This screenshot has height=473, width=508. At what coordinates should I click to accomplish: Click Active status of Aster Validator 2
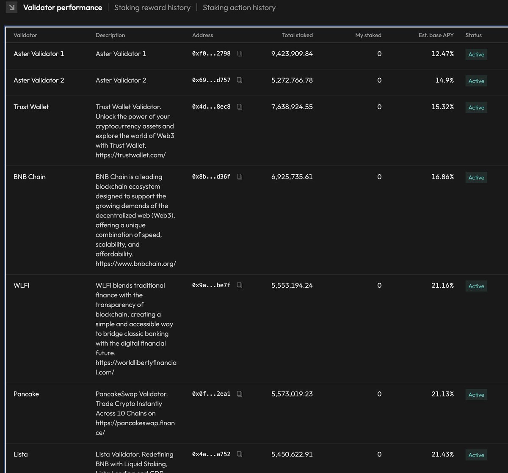tap(476, 81)
